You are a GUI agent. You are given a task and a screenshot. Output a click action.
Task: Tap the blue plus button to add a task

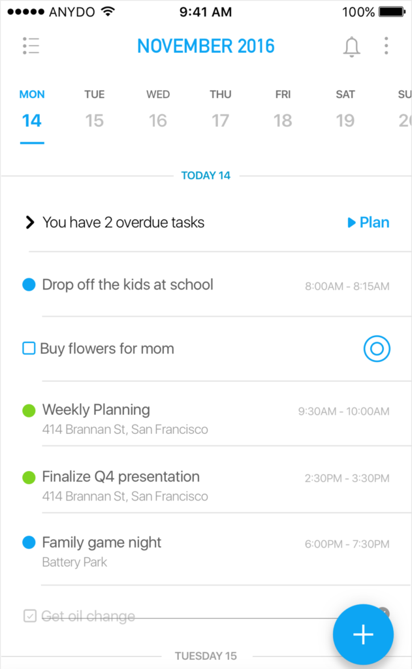(363, 634)
